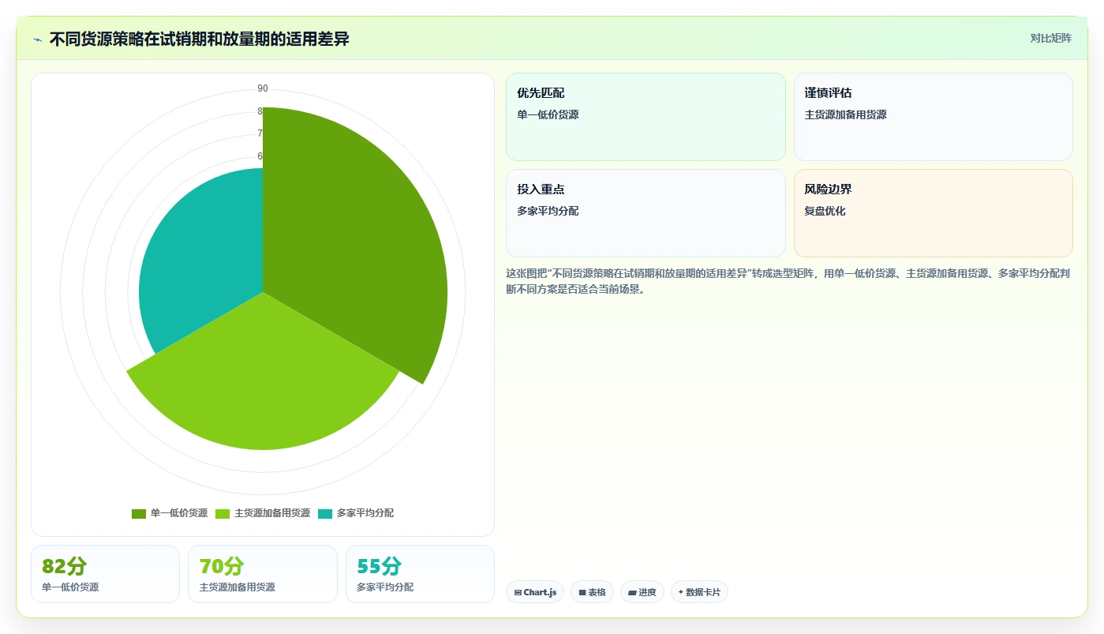This screenshot has height=634, width=1104.
Task: Select the 55分 score card
Action: point(420,574)
